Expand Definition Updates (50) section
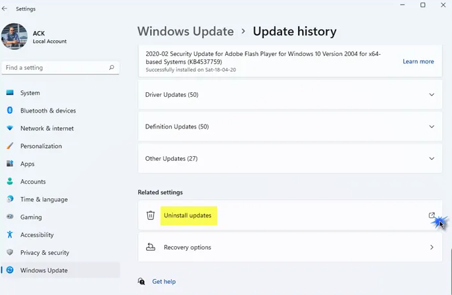This screenshot has height=295, width=452. 432,126
